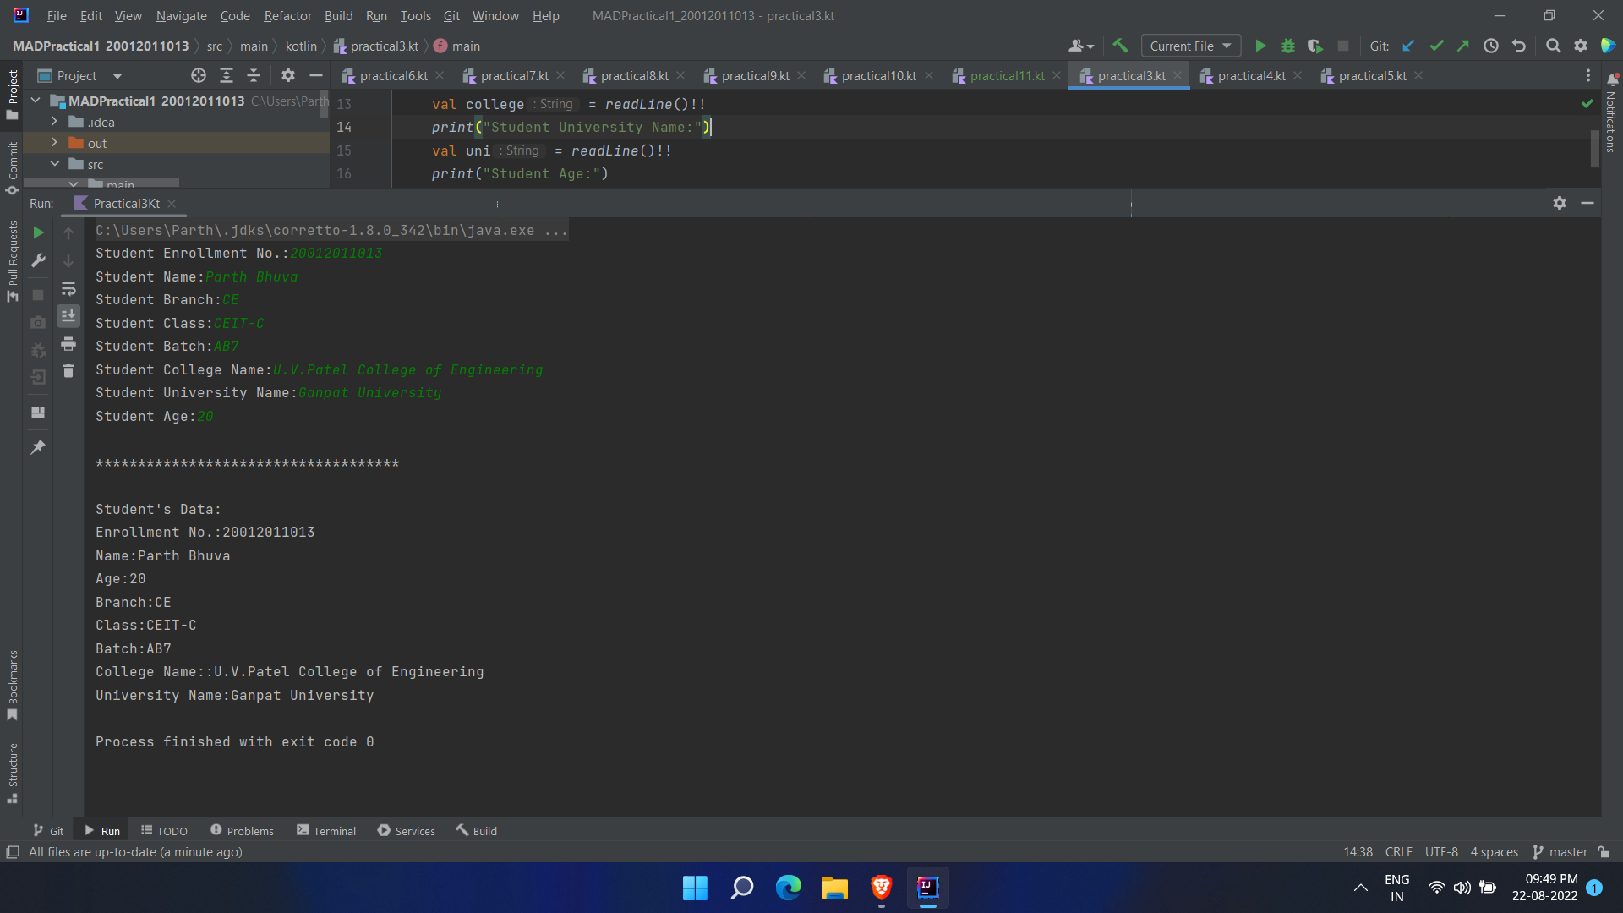The height and width of the screenshot is (913, 1623).
Task: Open Brave browser from taskbar
Action: (x=881, y=888)
